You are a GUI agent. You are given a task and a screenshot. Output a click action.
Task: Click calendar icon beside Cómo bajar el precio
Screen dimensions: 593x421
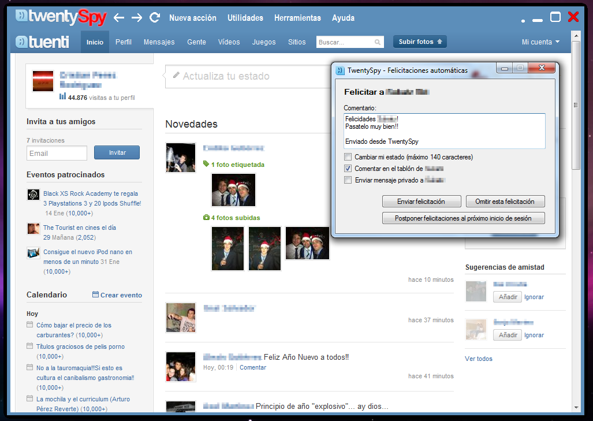coord(30,325)
